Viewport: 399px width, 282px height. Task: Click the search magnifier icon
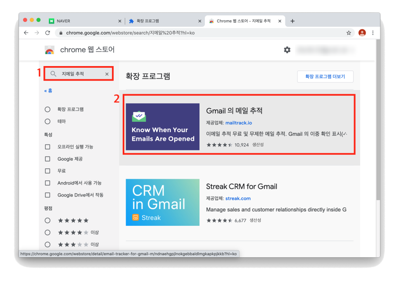click(x=53, y=74)
